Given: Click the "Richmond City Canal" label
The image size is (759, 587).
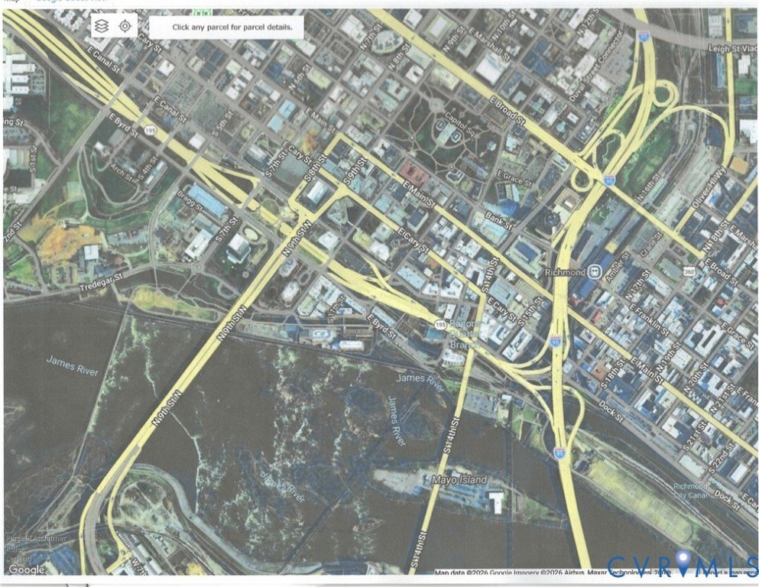Looking at the screenshot, I should coord(690,491).
